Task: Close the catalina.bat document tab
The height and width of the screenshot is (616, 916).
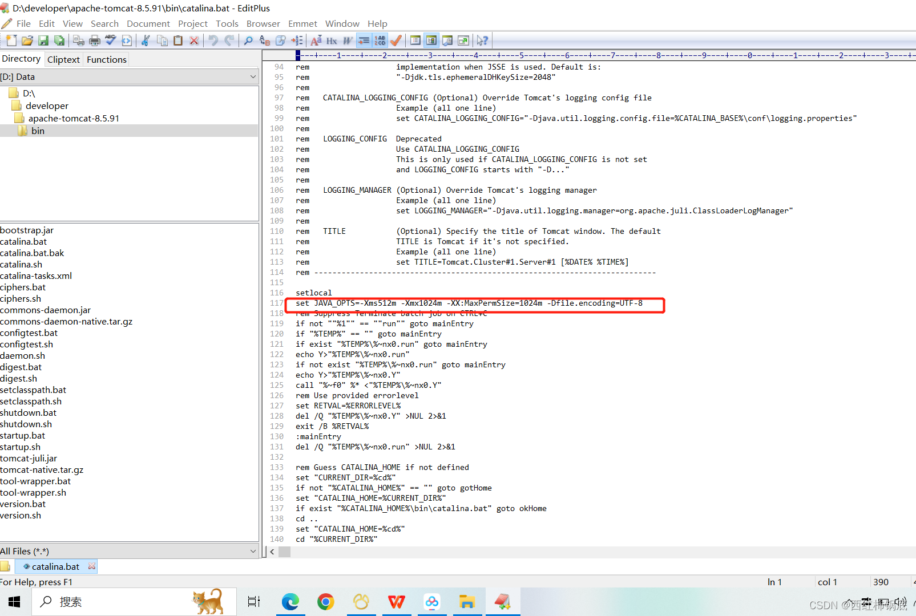Action: pos(91,566)
